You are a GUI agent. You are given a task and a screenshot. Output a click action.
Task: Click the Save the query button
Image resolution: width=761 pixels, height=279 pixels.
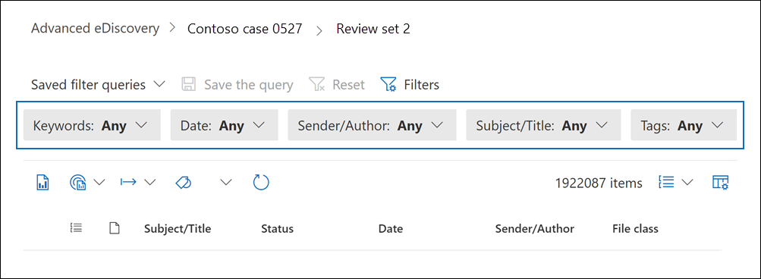pos(237,85)
